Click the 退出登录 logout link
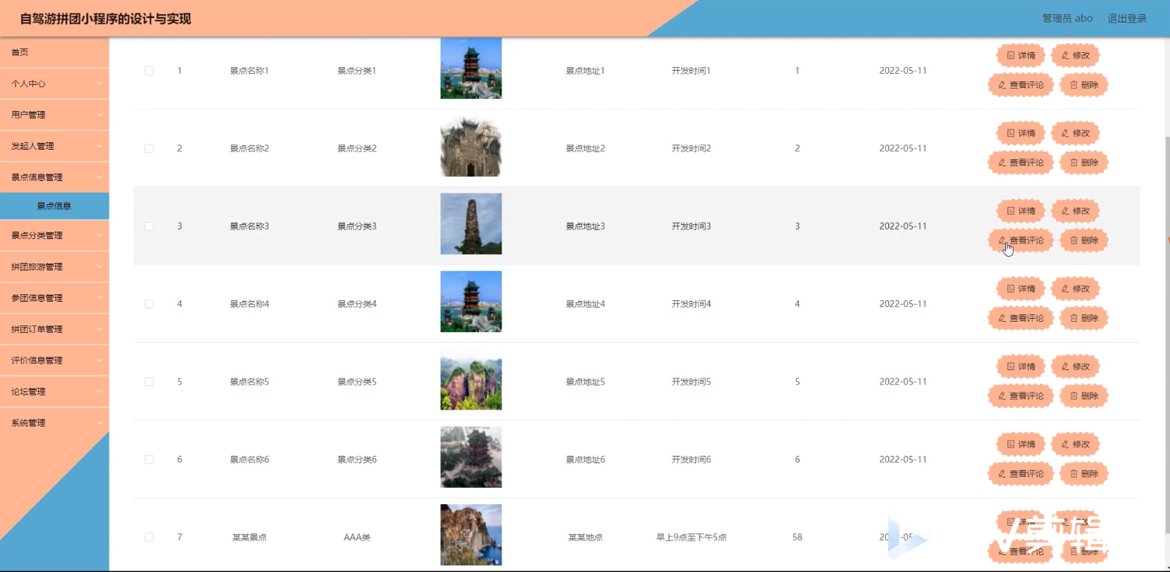This screenshot has height=572, width=1170. [1127, 19]
